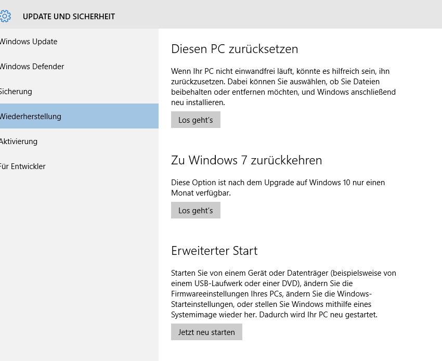The width and height of the screenshot is (442, 361).
Task: Select Windows Defender in the sidebar
Action: [79, 66]
